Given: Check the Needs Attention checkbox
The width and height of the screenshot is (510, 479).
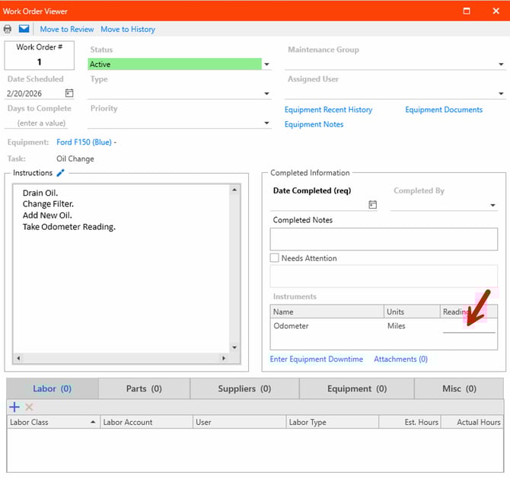Looking at the screenshot, I should coord(275,258).
